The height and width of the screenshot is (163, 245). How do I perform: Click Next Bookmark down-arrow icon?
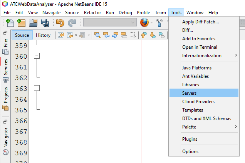(153, 35)
